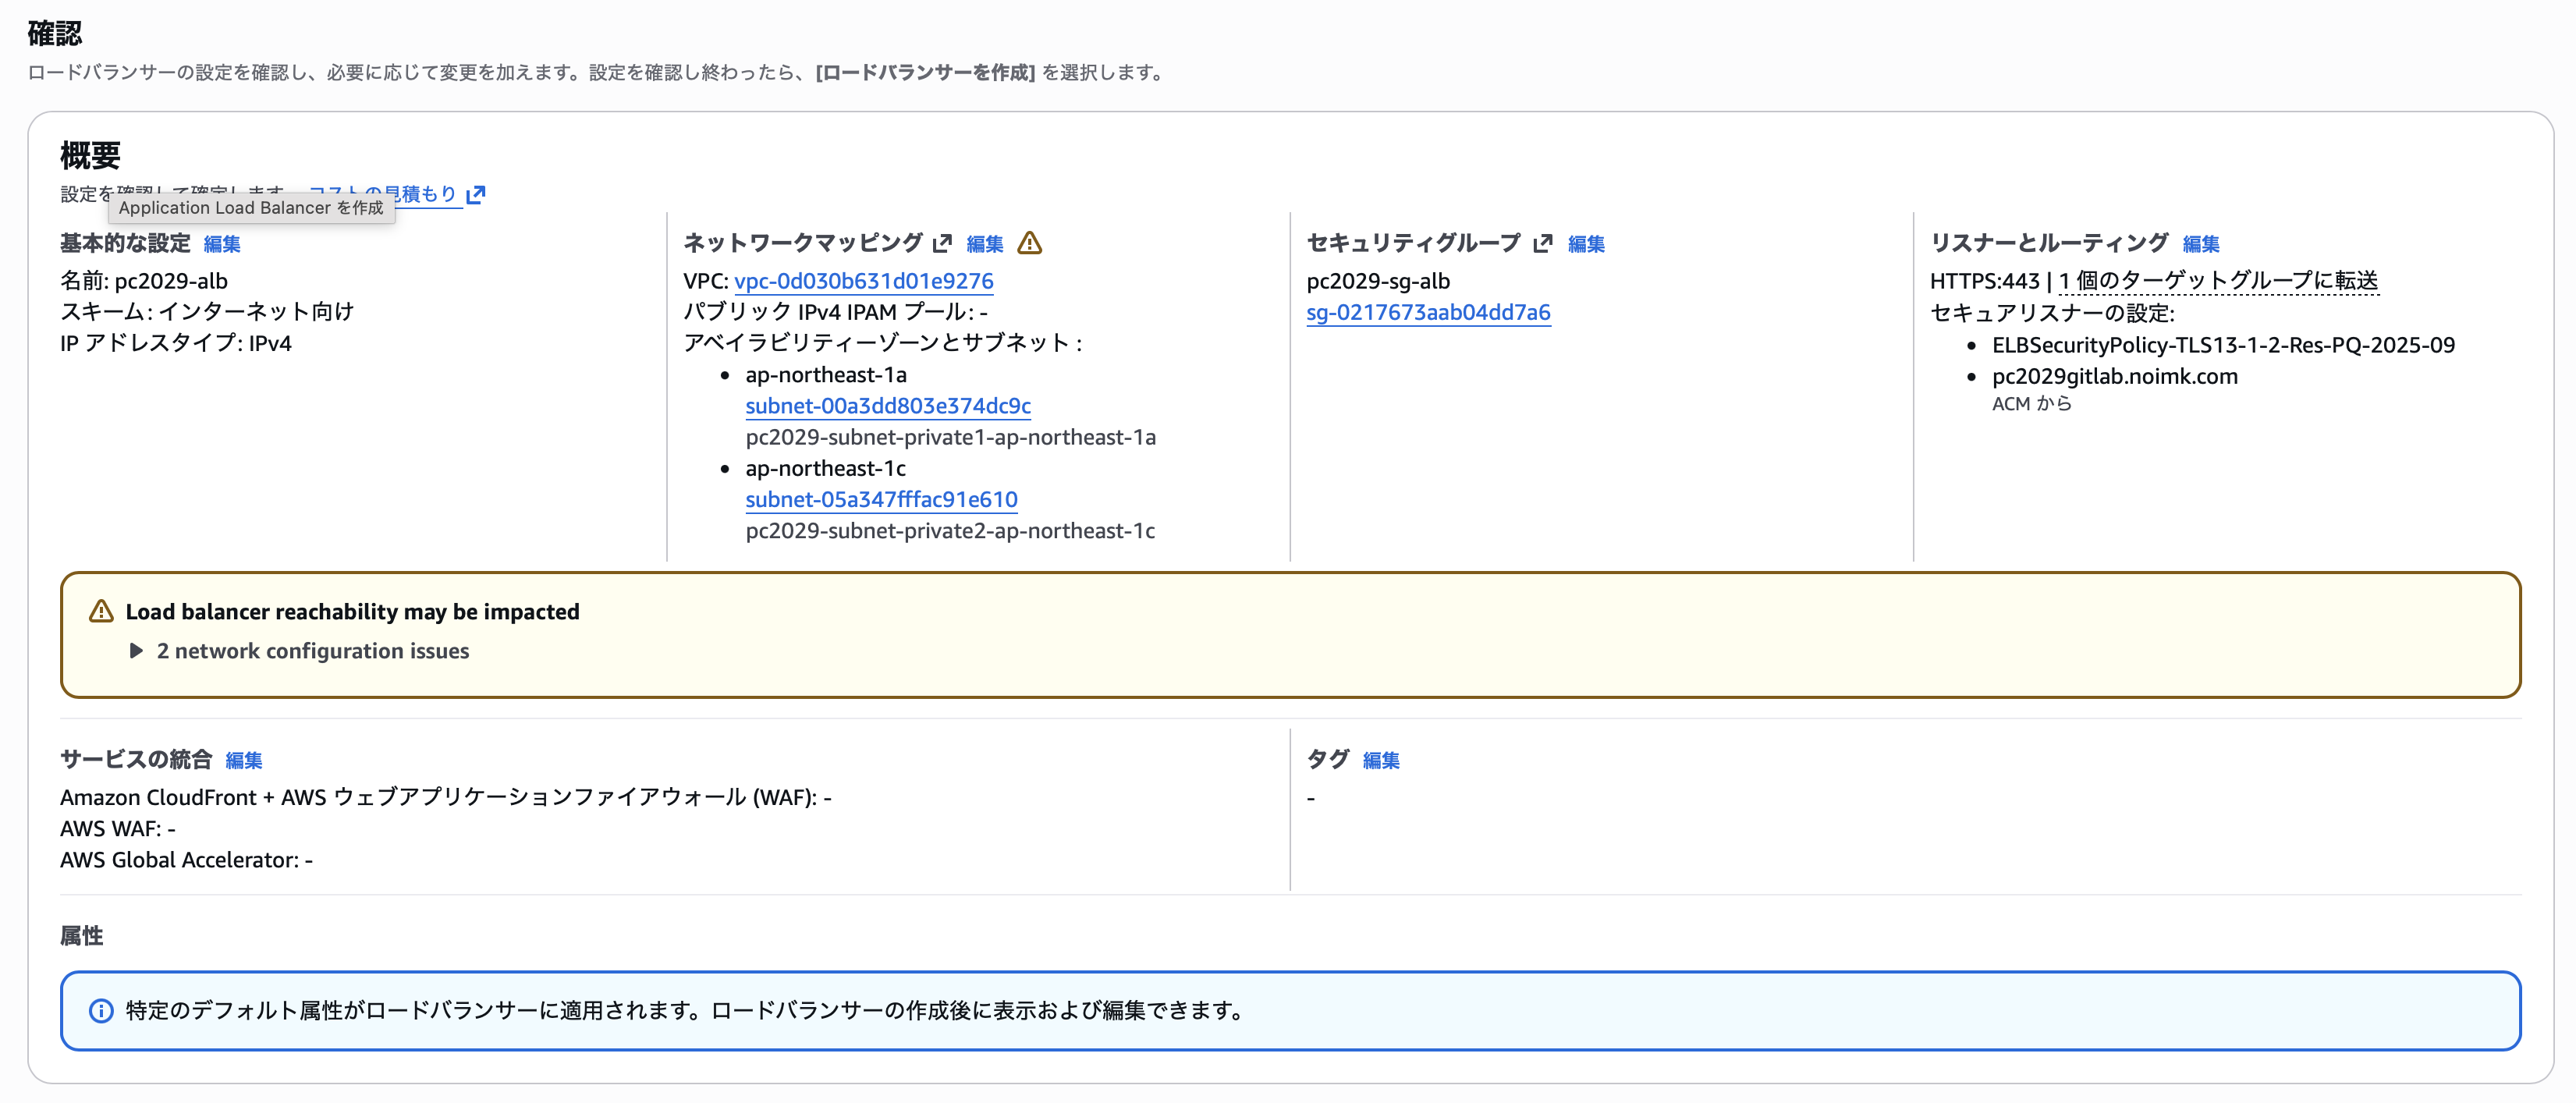Open the security groups external link icon
This screenshot has height=1103, width=2576.
click(x=1543, y=243)
